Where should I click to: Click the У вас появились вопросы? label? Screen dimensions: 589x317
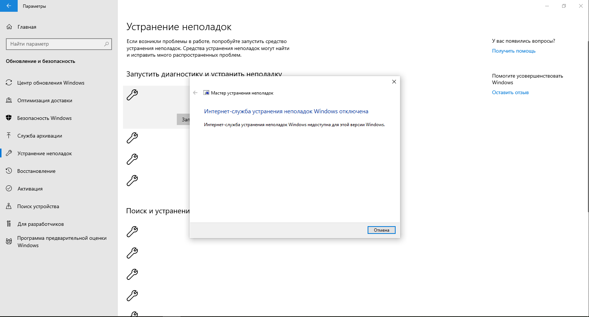(x=523, y=41)
